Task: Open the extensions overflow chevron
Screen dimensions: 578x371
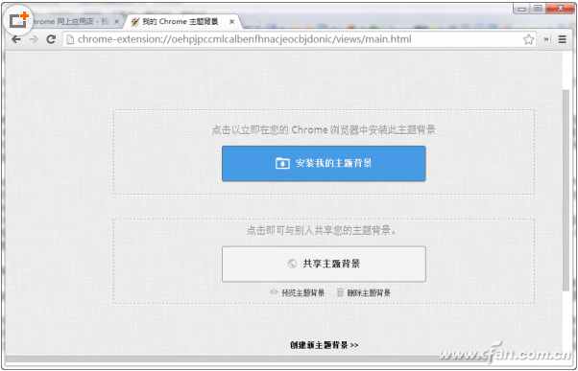Action: [x=546, y=39]
